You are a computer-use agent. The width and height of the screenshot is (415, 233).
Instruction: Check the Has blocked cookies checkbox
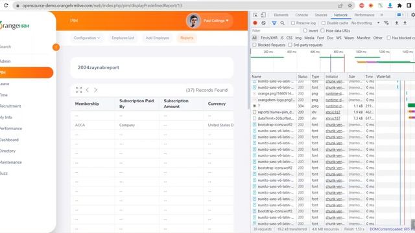click(x=388, y=38)
